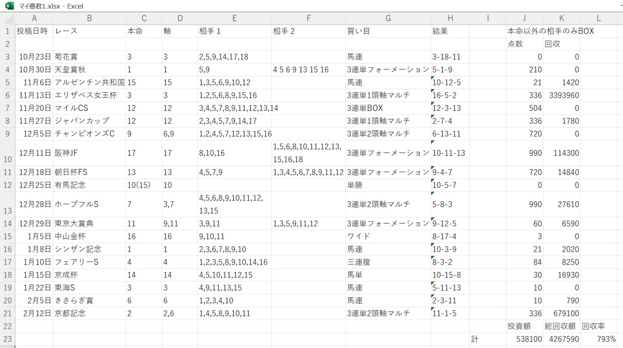
Task: Click the 計 label cell in row 23
Action: coord(487,339)
